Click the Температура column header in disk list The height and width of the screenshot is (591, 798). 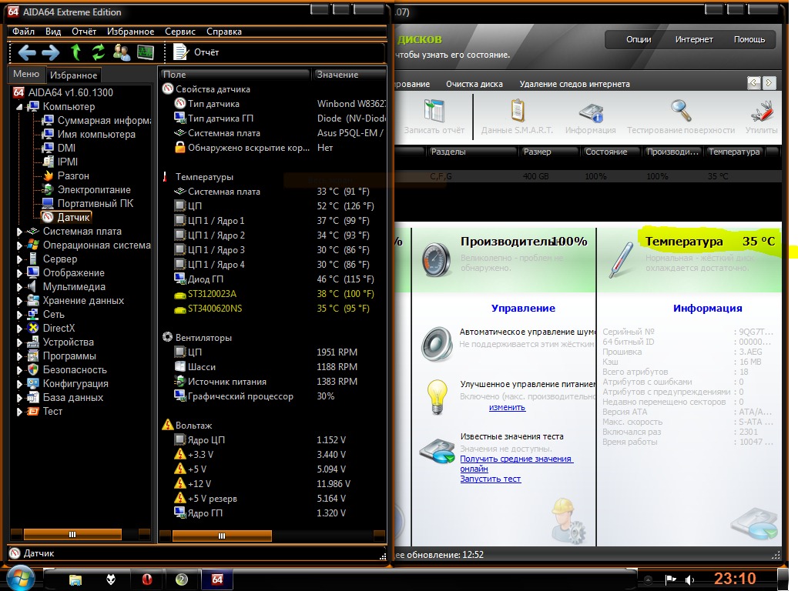point(735,152)
